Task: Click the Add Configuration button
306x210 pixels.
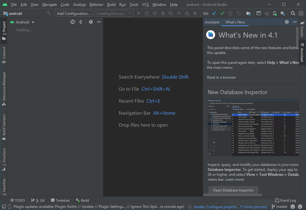Action: (74, 14)
